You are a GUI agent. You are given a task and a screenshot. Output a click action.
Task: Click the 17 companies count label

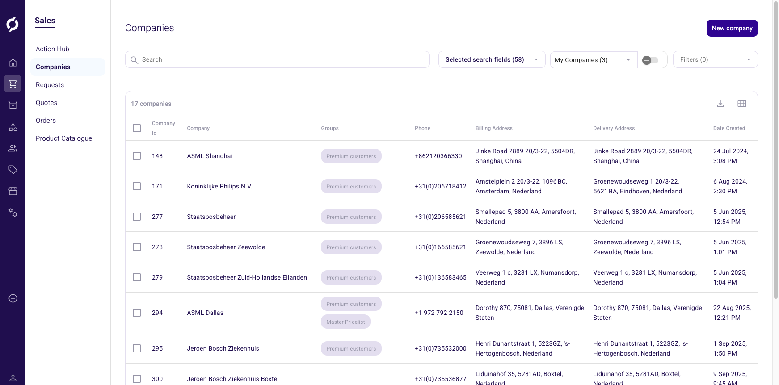[151, 104]
